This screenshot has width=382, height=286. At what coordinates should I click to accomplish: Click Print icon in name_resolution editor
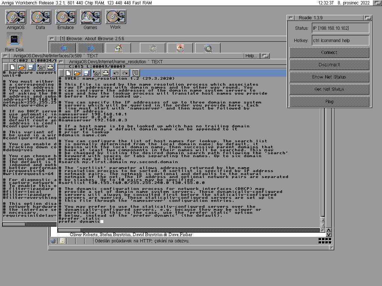106,73
